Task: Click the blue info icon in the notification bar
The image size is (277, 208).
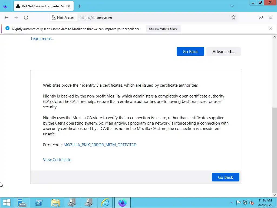Action: coord(7,28)
